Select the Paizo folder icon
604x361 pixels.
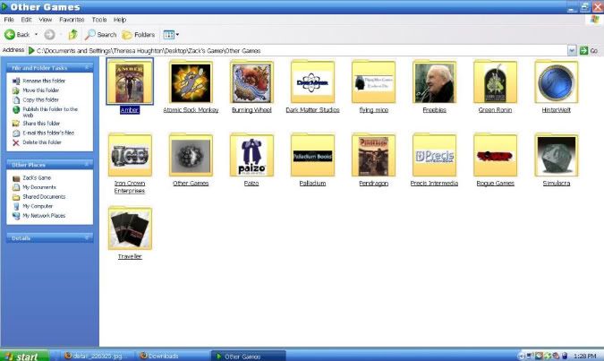tap(251, 155)
